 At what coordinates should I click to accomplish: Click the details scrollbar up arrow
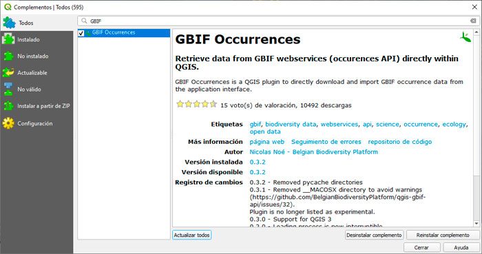[476, 32]
